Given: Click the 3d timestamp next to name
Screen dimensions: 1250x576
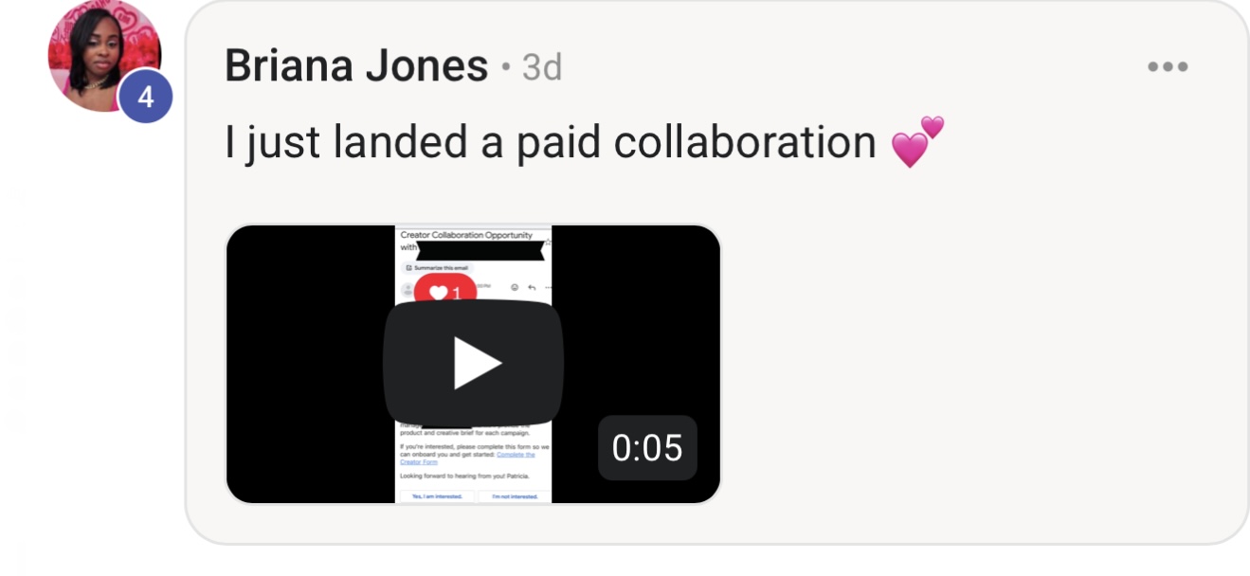Looking at the screenshot, I should point(542,67).
